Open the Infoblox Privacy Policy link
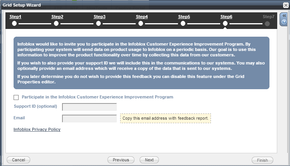The width and height of the screenshot is (290, 166). (x=37, y=130)
